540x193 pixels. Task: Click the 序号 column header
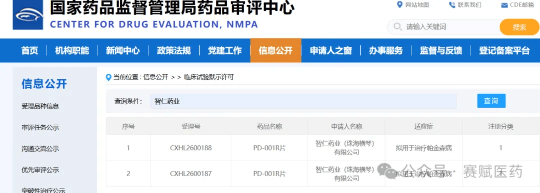(x=128, y=126)
